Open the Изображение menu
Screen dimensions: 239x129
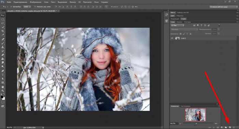tap(36, 2)
